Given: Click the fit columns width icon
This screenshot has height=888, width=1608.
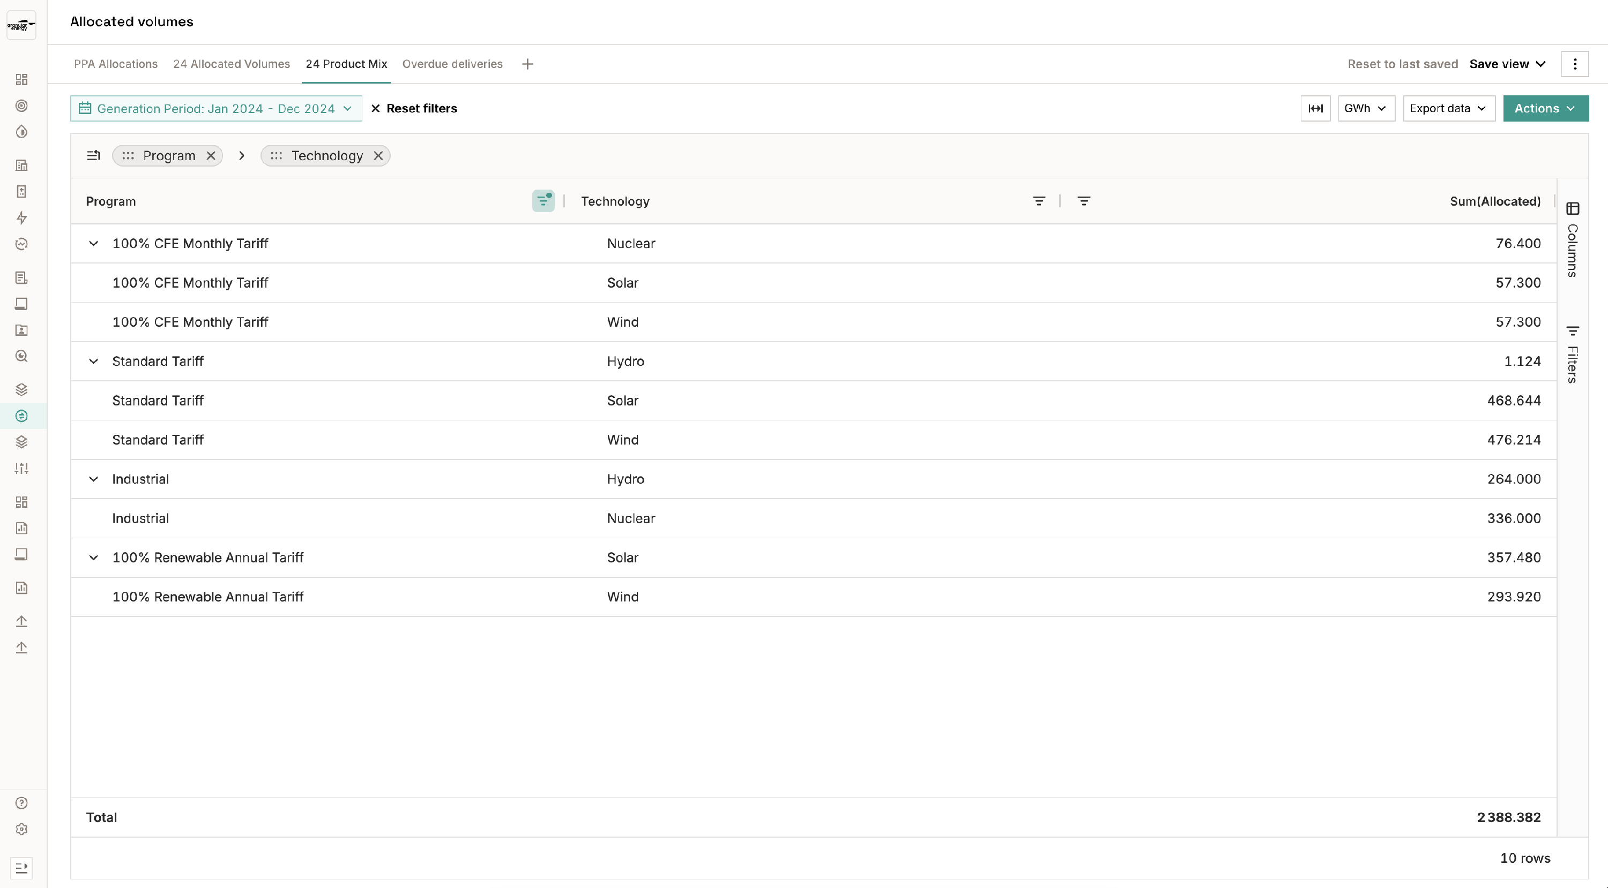Looking at the screenshot, I should coord(1315,109).
